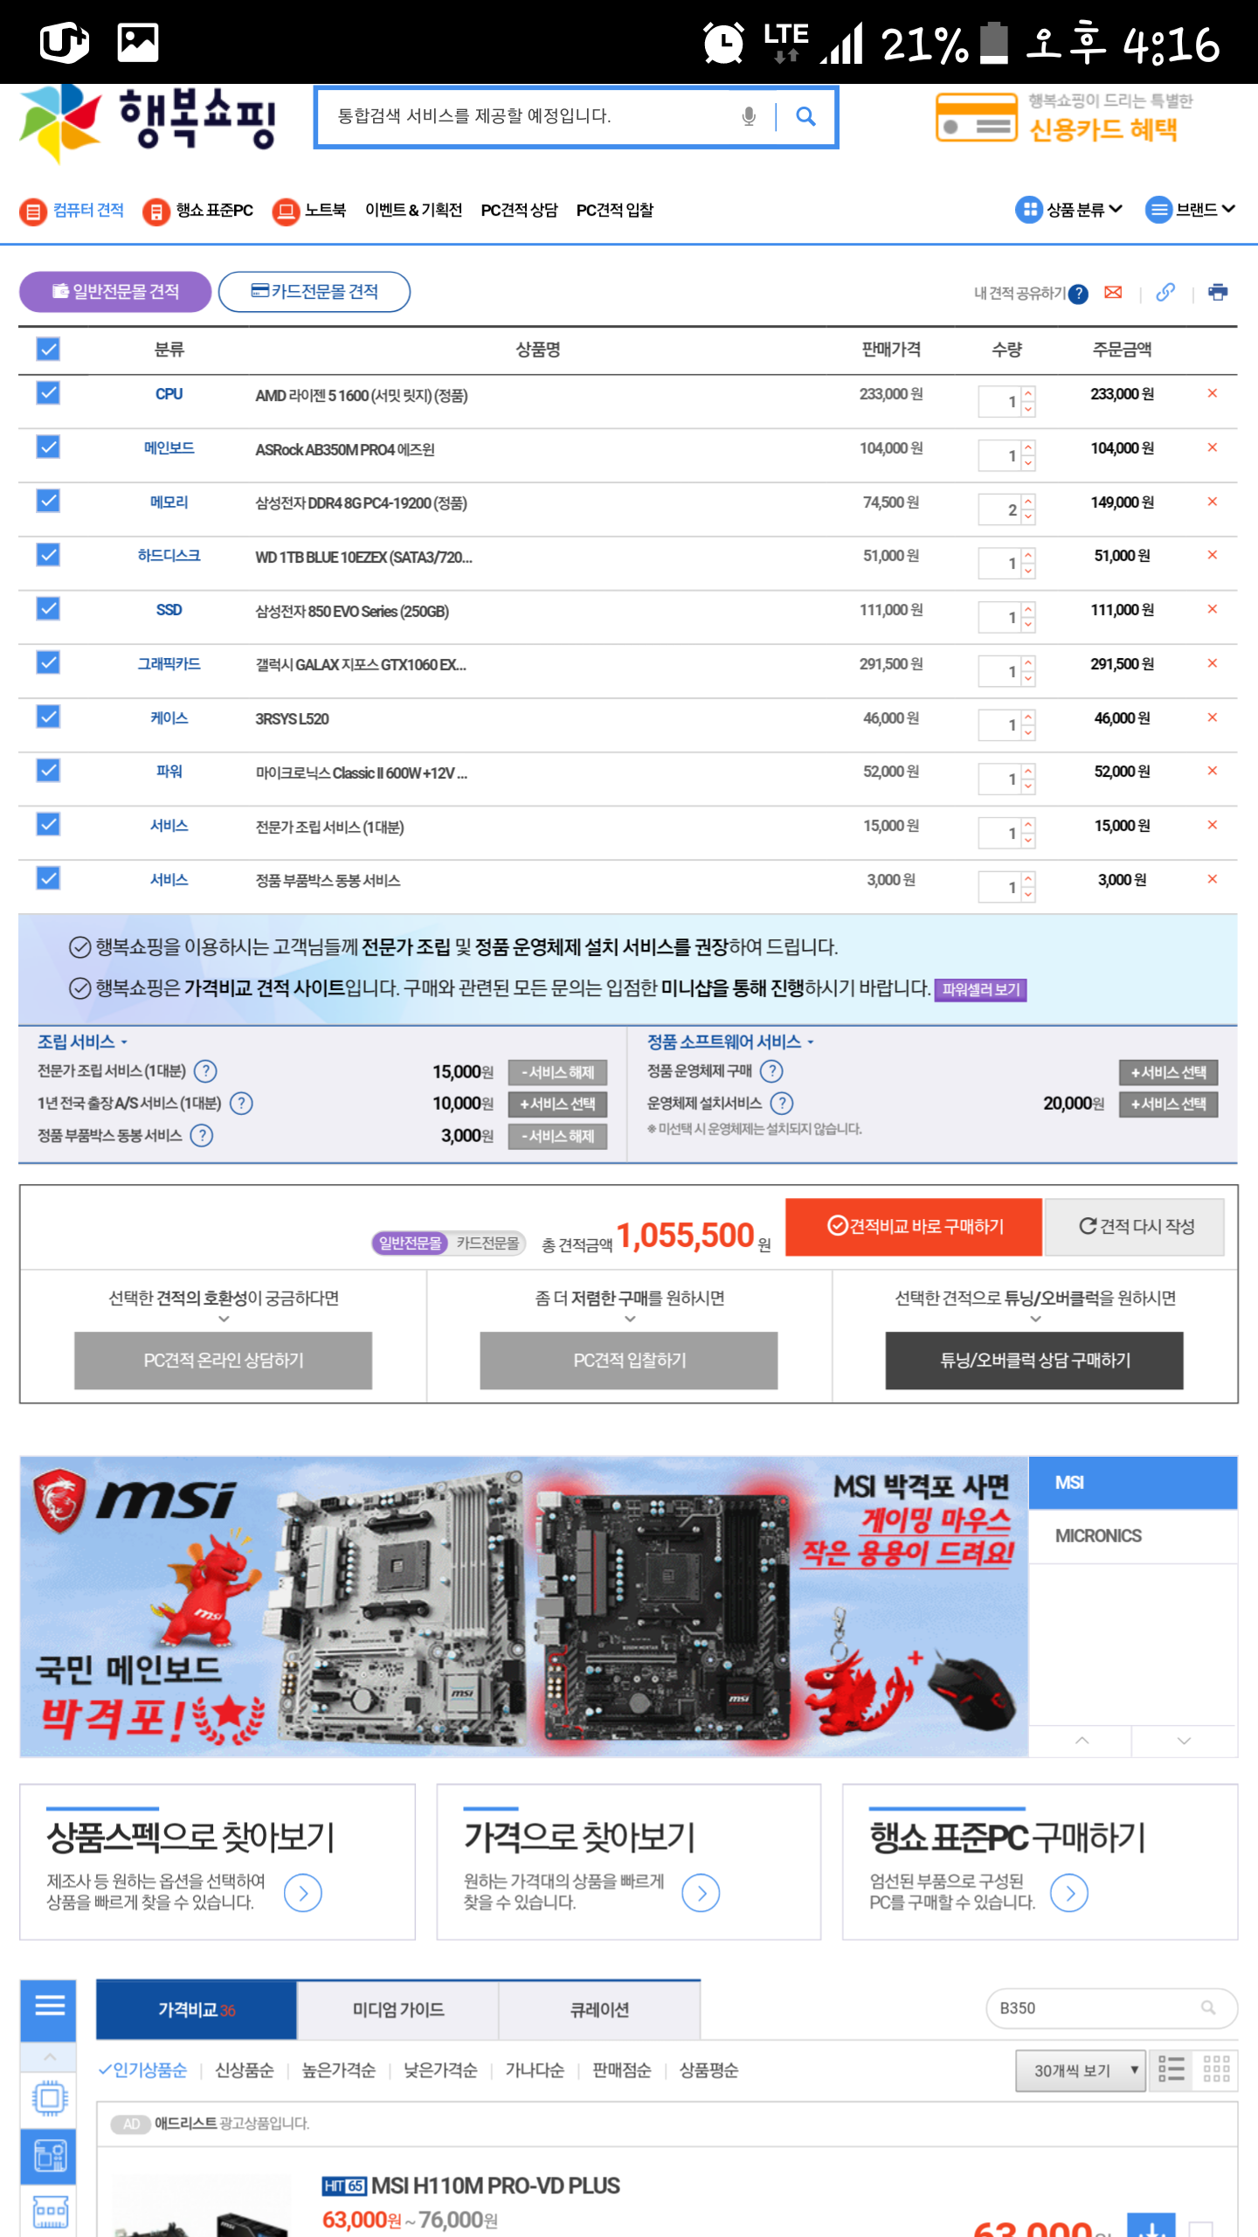
Task: Adjust the SSD quantity stepper
Action: coord(1029,617)
